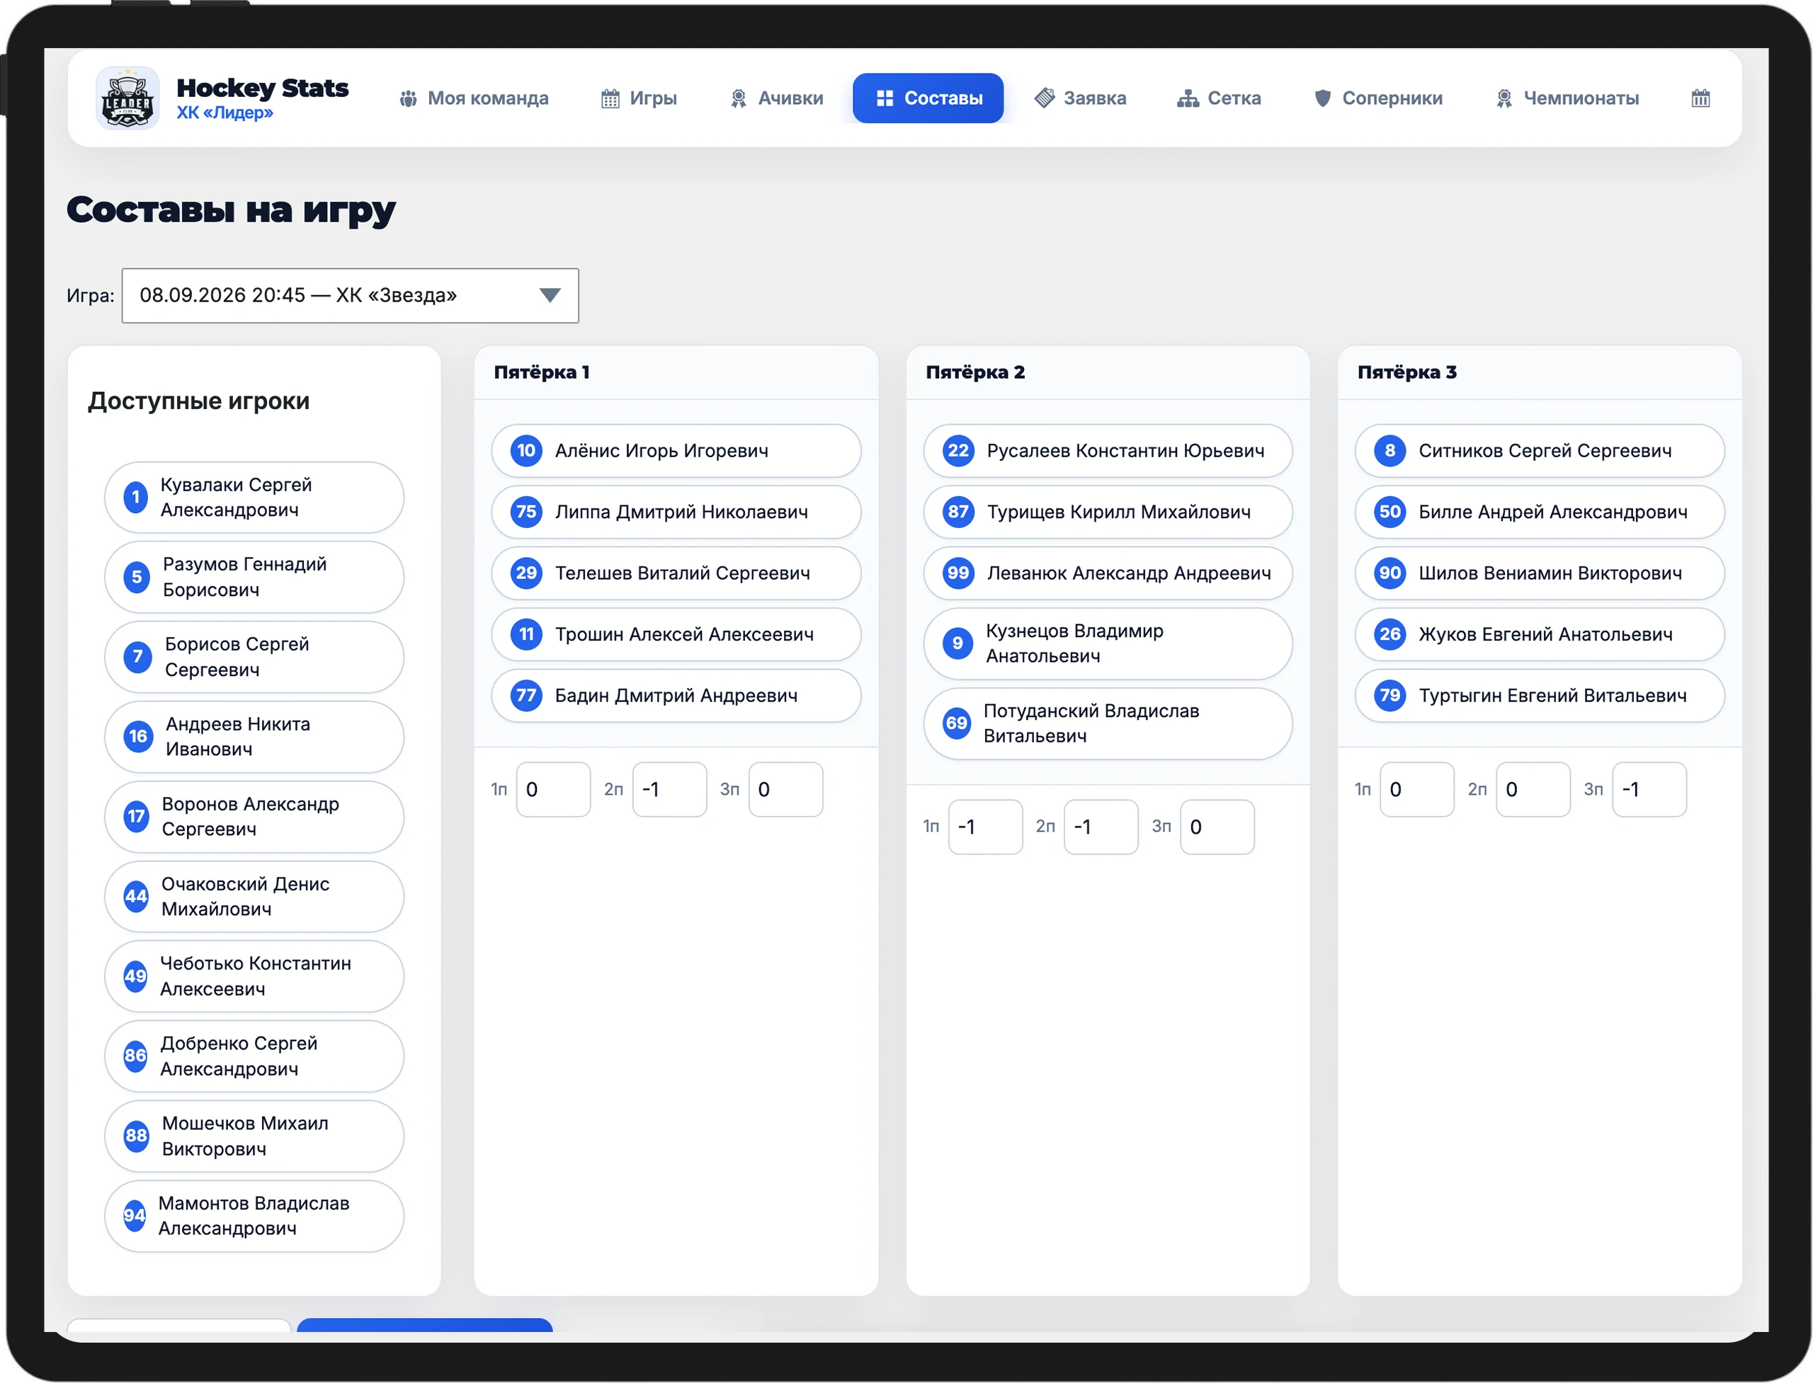Click 2п field of Пятёрка 3
This screenshot has width=1813, height=1383.
tap(1532, 788)
